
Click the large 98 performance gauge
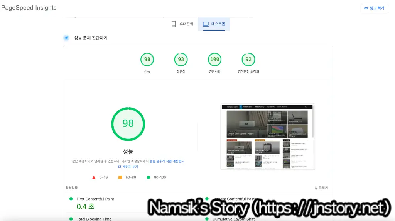(x=128, y=123)
